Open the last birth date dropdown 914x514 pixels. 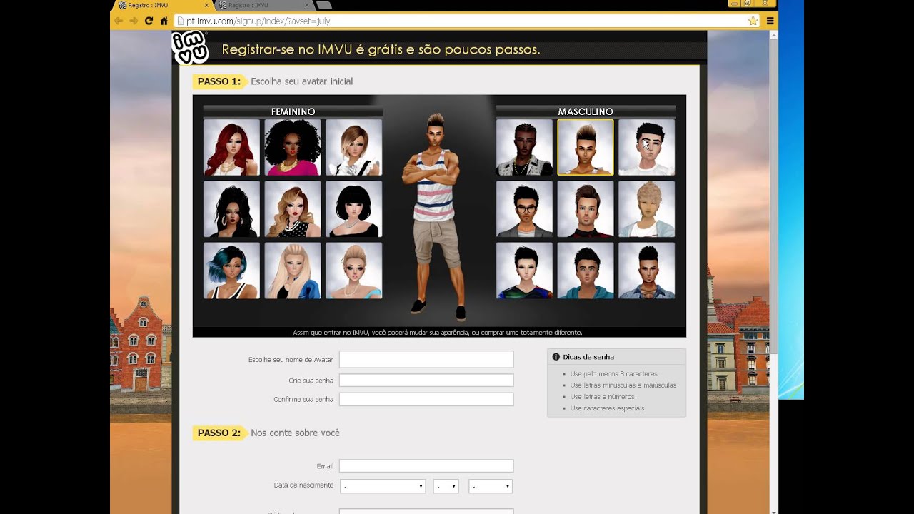click(x=491, y=486)
